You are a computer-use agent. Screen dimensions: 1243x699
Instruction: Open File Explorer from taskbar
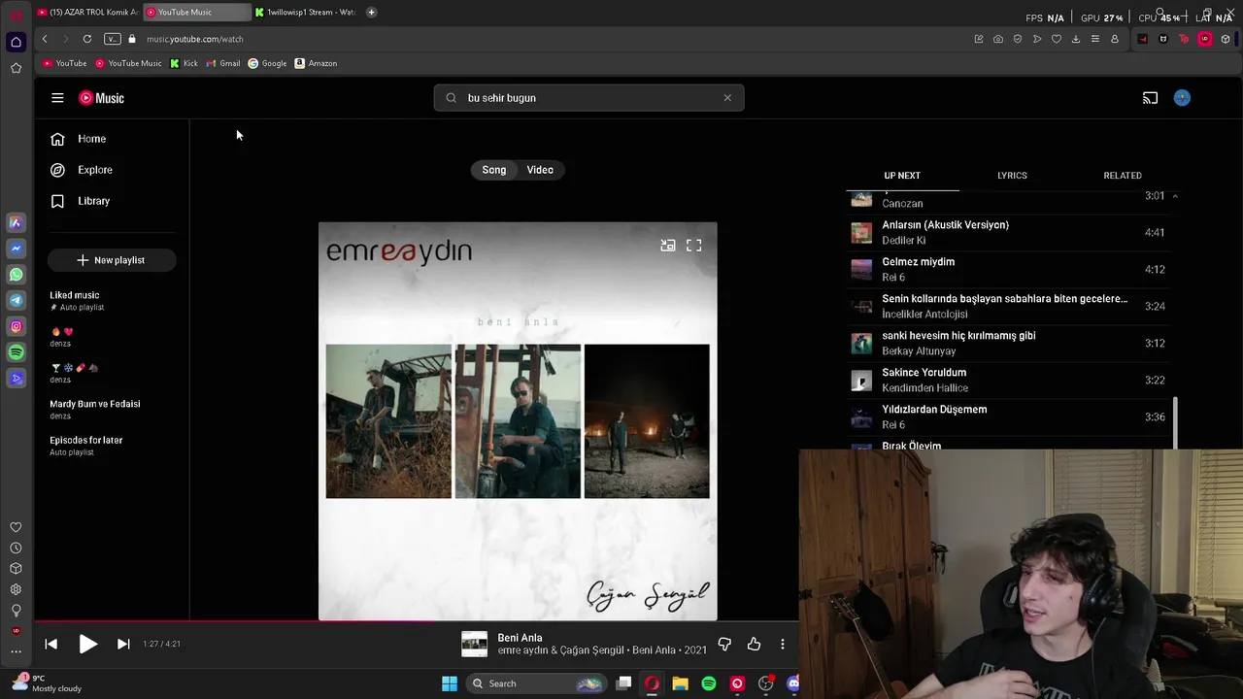click(x=681, y=683)
